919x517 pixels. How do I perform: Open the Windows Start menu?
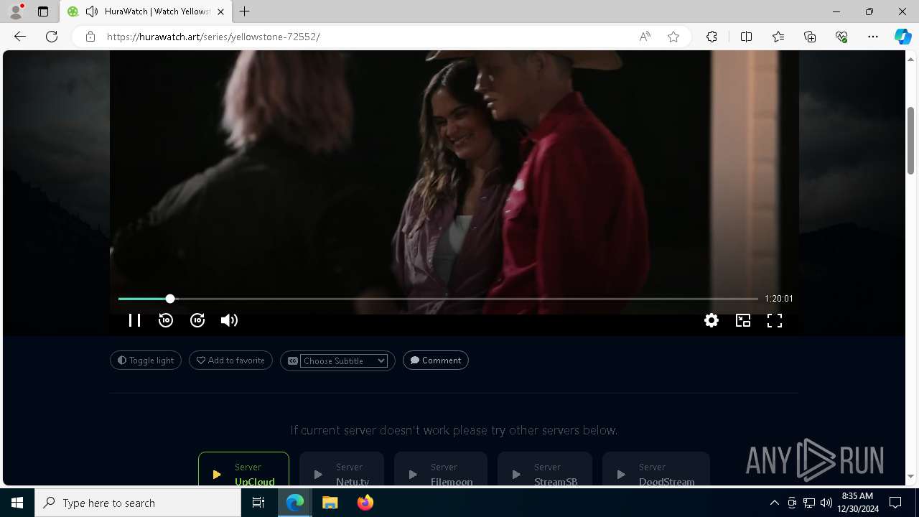pyautogui.click(x=17, y=503)
